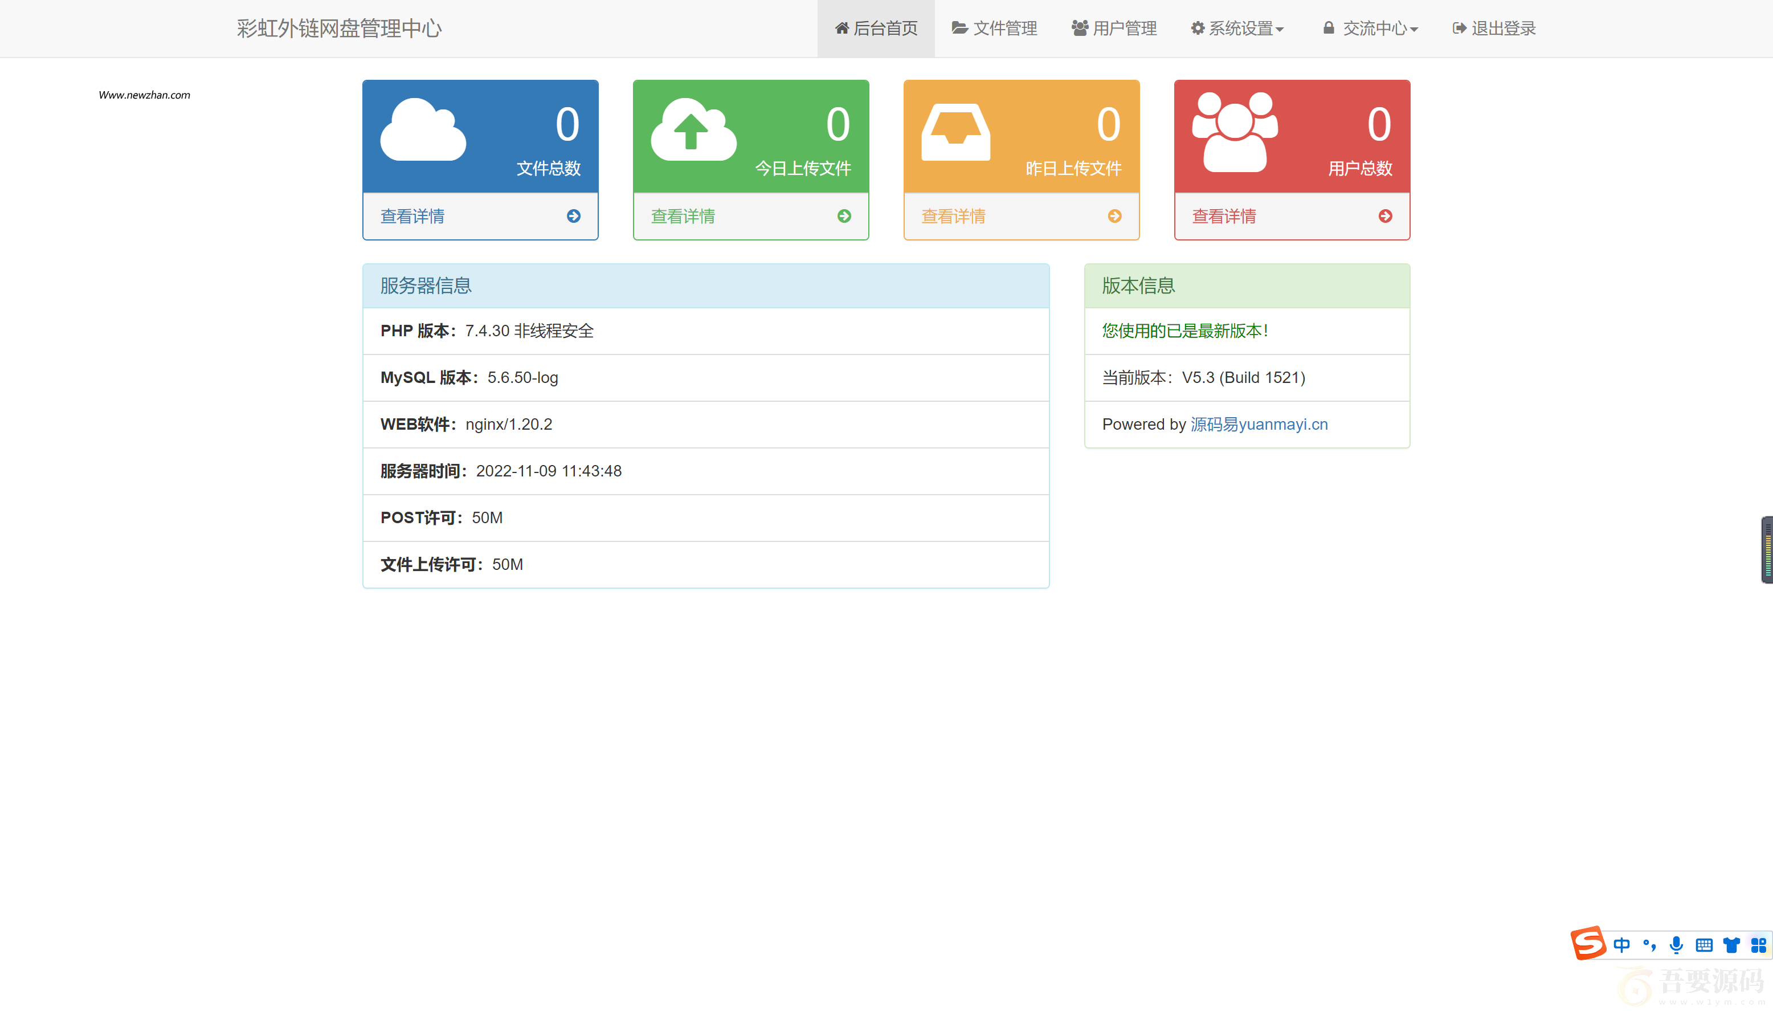Click the 0 count in 用户总数 card
The height and width of the screenshot is (1011, 1773).
click(1379, 125)
